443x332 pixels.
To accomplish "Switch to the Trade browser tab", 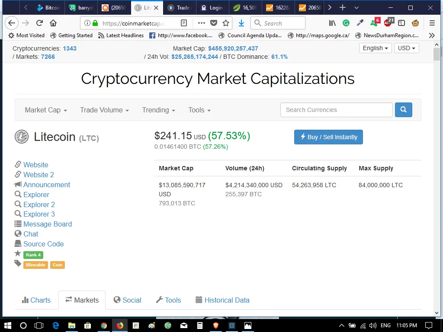I will click(x=180, y=8).
